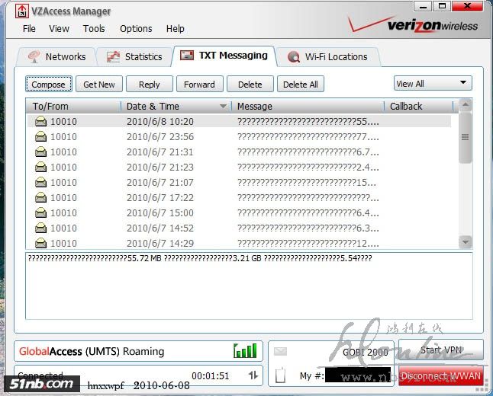
Task: Click Get New to fetch messages
Action: [99, 84]
